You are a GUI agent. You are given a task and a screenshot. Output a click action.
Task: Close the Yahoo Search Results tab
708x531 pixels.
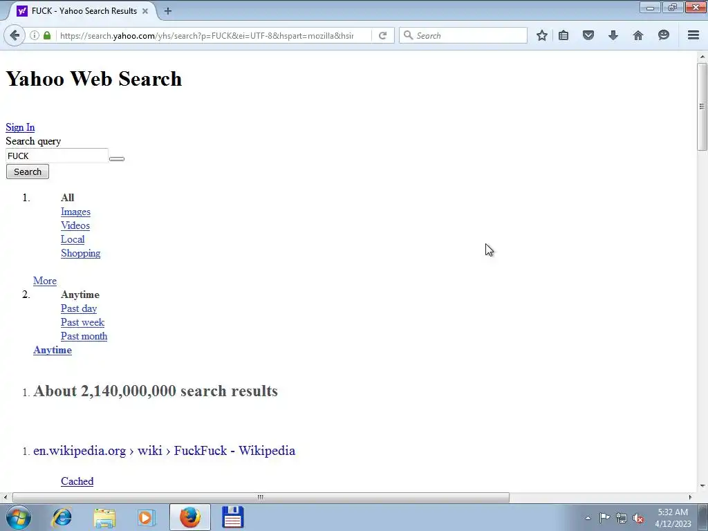click(145, 11)
